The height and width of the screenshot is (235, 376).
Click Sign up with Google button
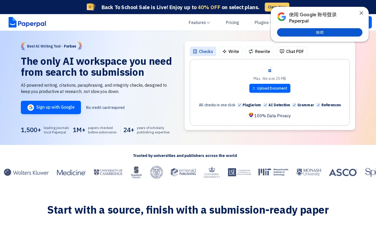point(51,107)
